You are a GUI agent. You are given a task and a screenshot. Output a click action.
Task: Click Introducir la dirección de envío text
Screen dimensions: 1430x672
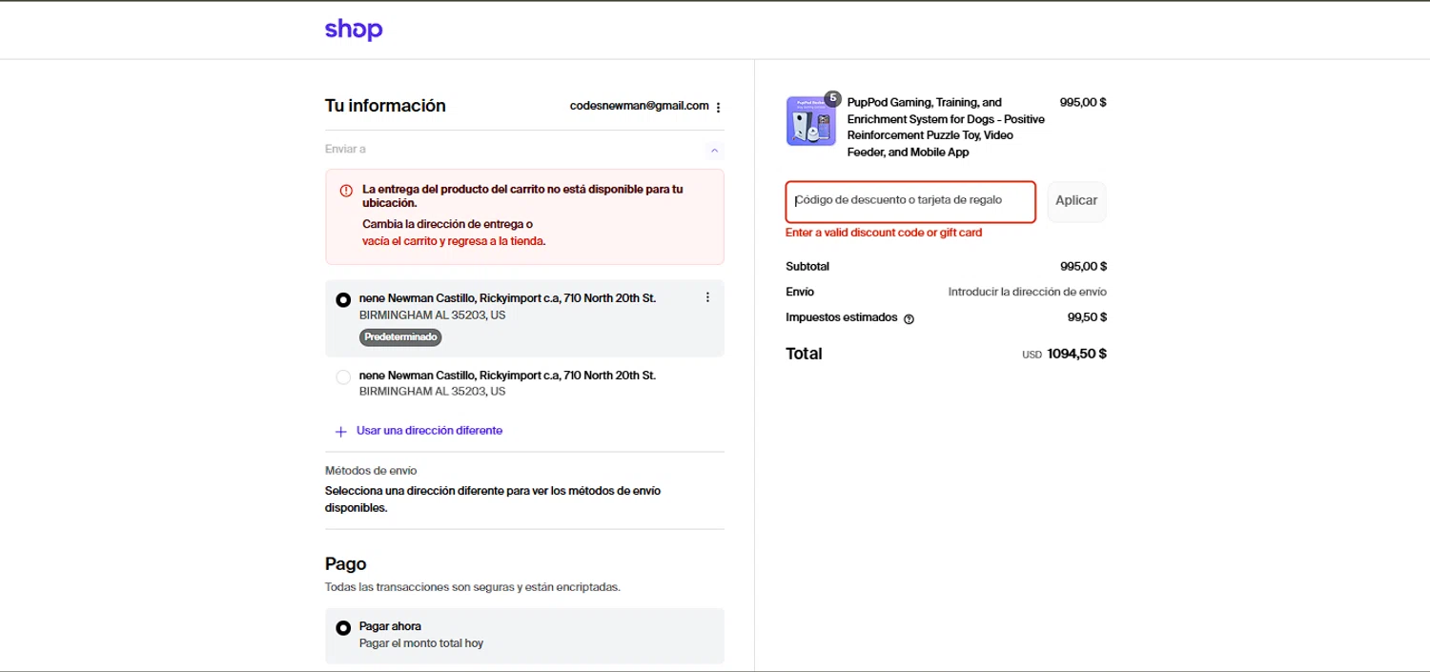point(1028,292)
